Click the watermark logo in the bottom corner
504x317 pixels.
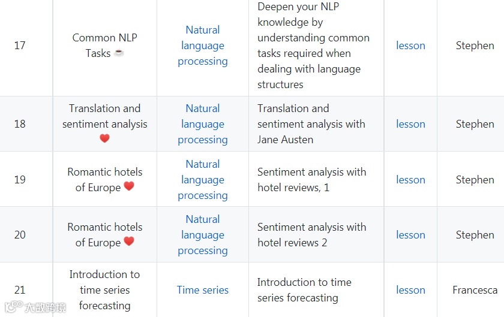[35, 307]
